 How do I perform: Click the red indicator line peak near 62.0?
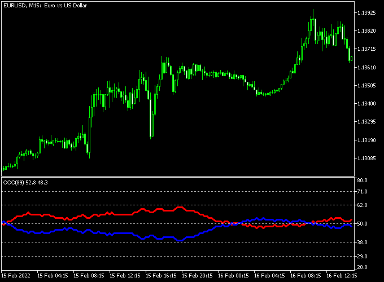[180, 208]
